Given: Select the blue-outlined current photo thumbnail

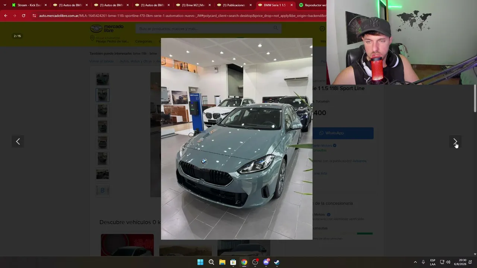Looking at the screenshot, I should pos(102,95).
